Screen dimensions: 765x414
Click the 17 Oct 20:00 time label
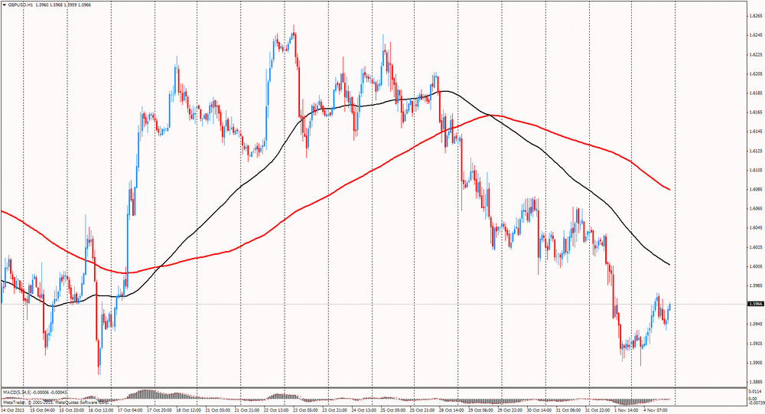point(159,411)
